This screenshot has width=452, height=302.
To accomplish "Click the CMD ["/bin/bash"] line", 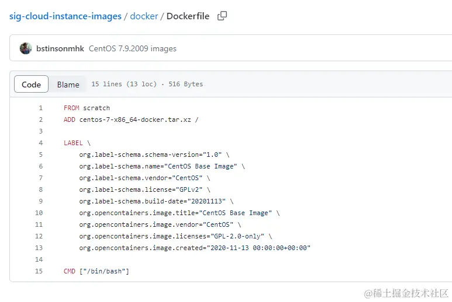I will click(96, 271).
